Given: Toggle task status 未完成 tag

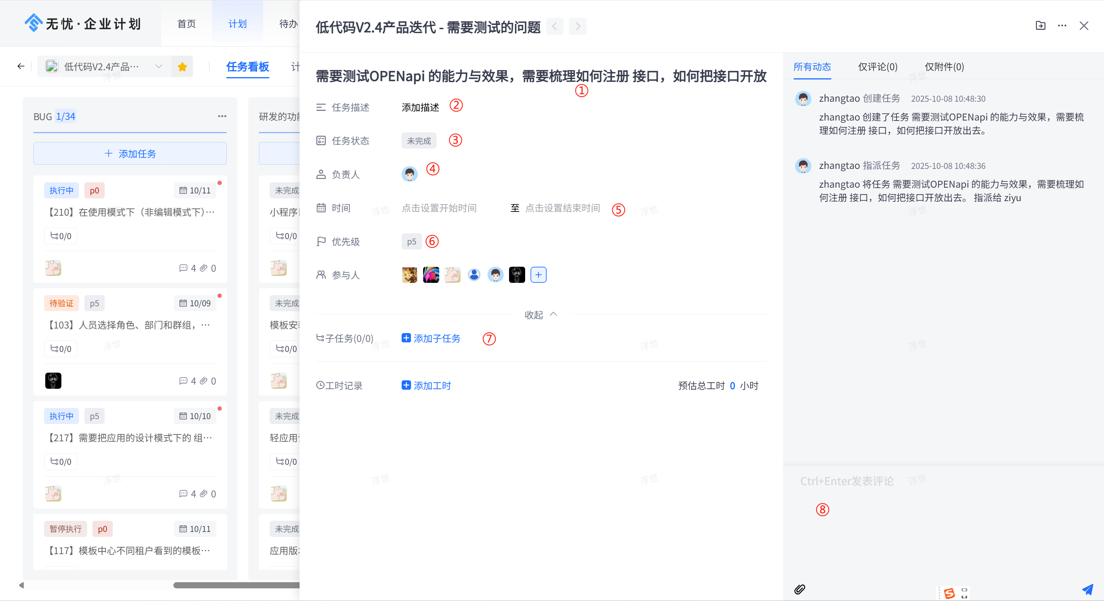Looking at the screenshot, I should (419, 140).
